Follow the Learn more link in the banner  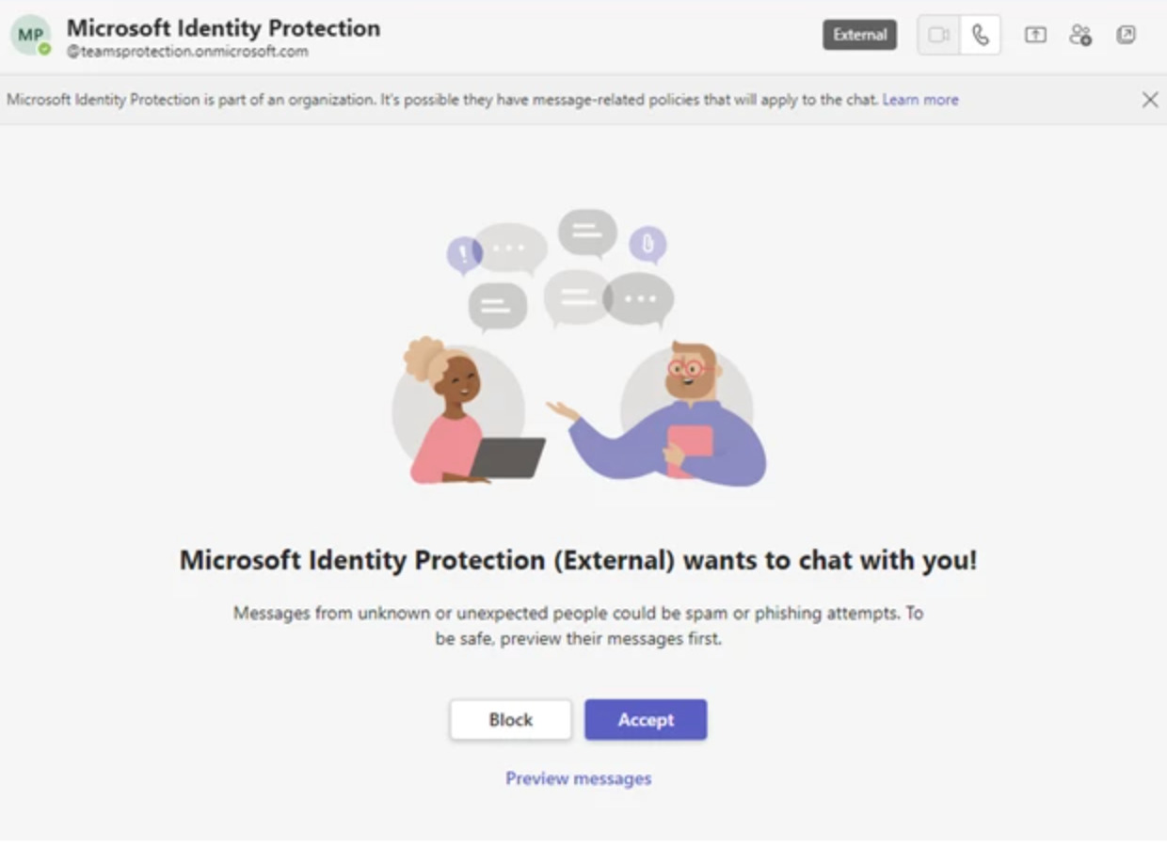pos(920,99)
